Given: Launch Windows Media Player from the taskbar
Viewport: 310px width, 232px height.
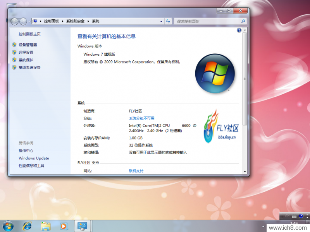Looking at the screenshot, I should [x=64, y=226].
